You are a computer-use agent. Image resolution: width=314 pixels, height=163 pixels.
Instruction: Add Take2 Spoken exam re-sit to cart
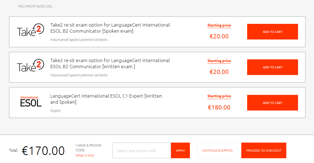[x=272, y=32]
